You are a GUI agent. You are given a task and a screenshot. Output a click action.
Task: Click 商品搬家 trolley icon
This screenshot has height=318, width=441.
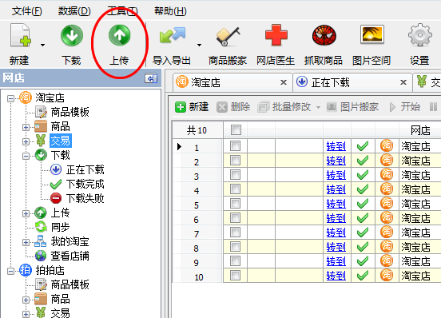point(228,36)
